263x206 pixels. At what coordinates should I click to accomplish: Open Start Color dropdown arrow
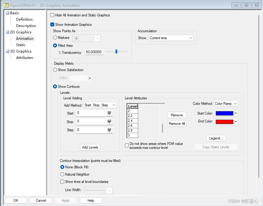tap(236, 113)
